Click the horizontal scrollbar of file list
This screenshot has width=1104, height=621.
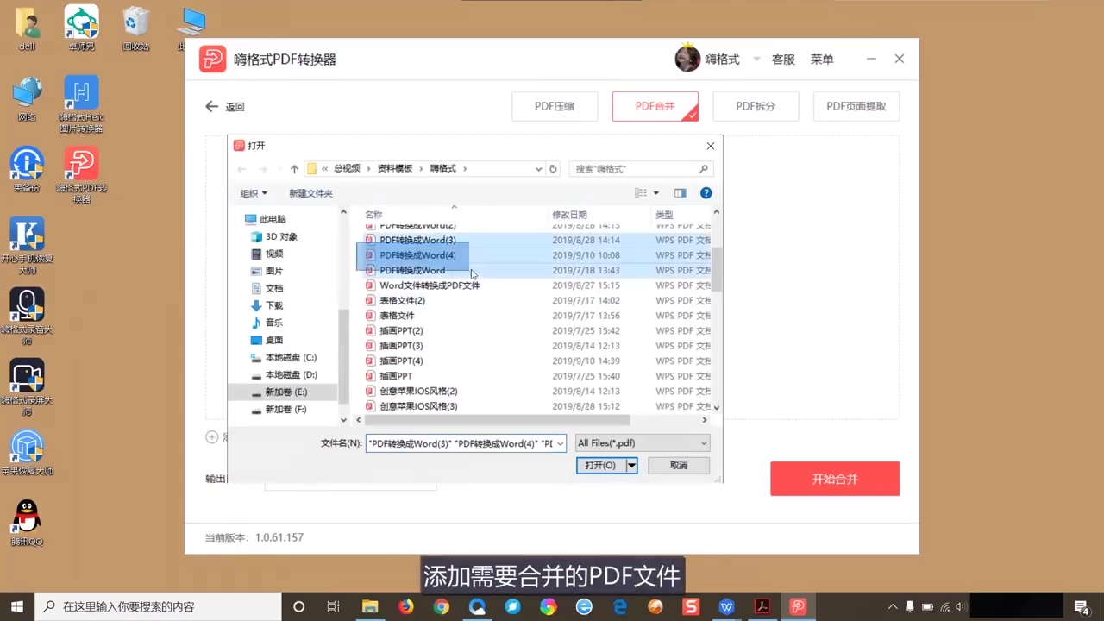tap(498, 420)
